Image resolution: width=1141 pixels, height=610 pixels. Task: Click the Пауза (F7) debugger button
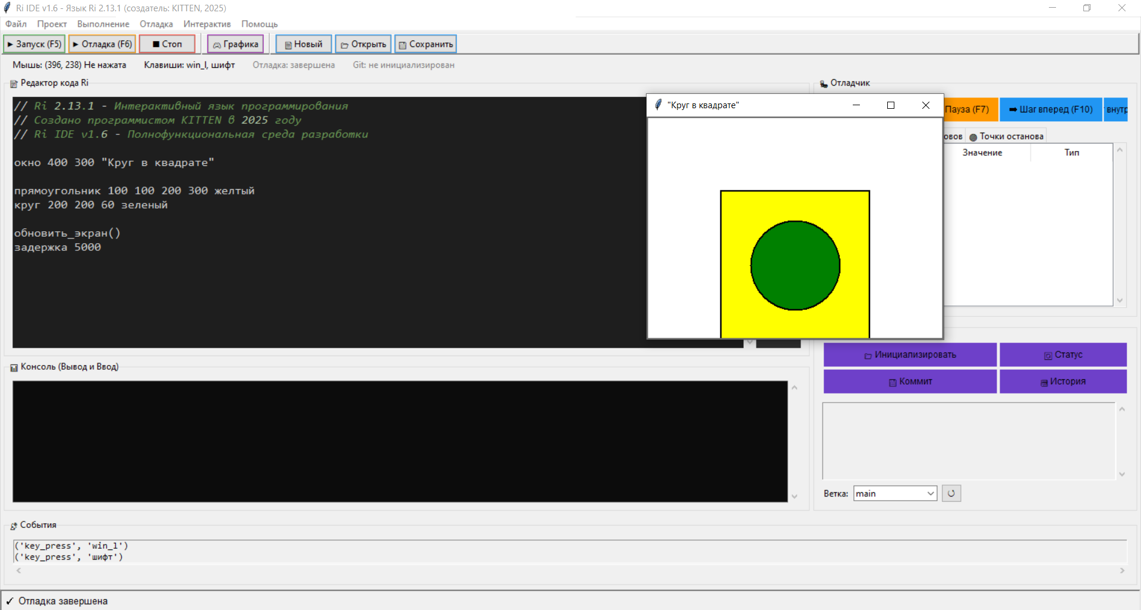point(970,109)
